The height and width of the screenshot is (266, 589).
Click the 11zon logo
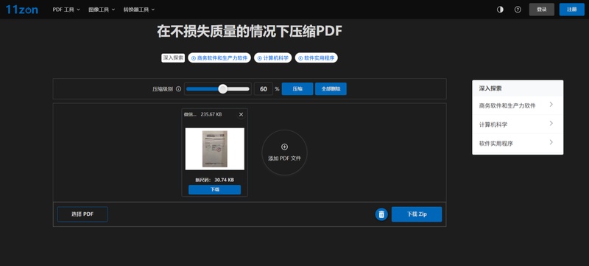click(x=22, y=10)
